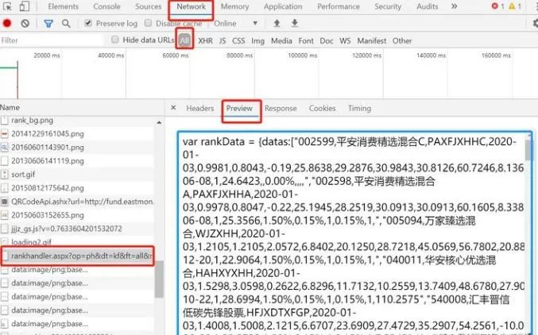The height and width of the screenshot is (335, 538).
Task: Click the red error count indicator
Action: coord(497,6)
